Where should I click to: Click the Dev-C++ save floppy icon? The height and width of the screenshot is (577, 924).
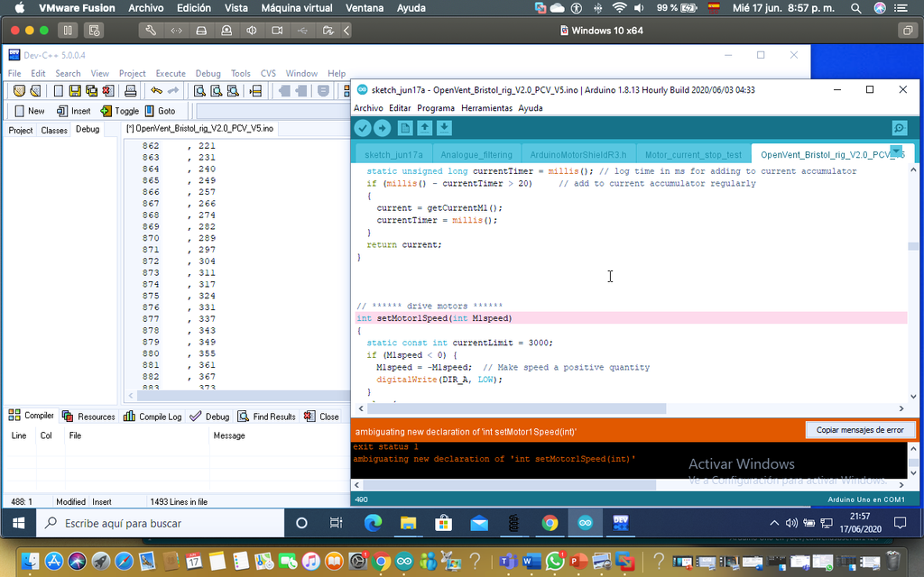coord(76,90)
